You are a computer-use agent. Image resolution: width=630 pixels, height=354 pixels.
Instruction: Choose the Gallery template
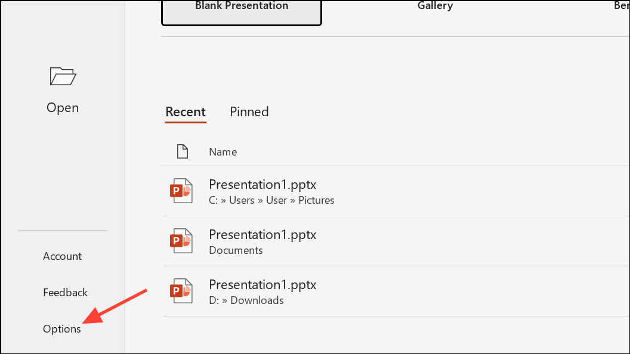pyautogui.click(x=435, y=5)
